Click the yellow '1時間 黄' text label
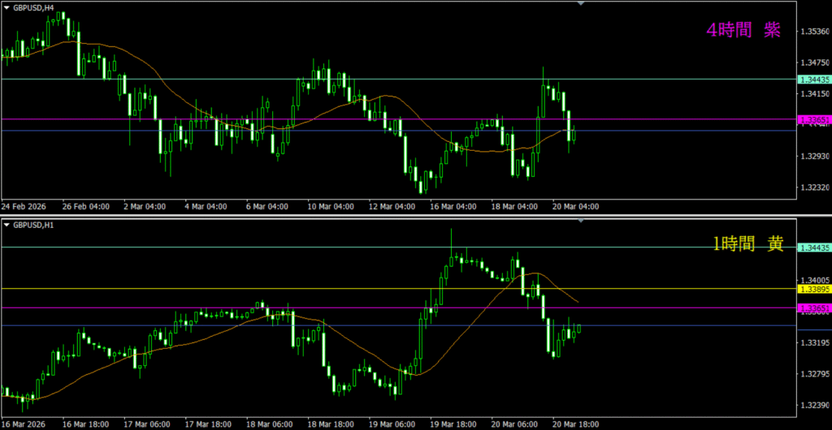This screenshot has width=832, height=430. coord(748,244)
